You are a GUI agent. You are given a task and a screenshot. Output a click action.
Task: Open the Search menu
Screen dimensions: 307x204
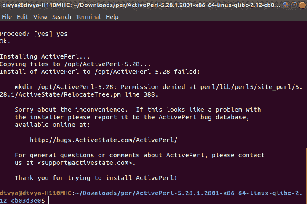61,17
